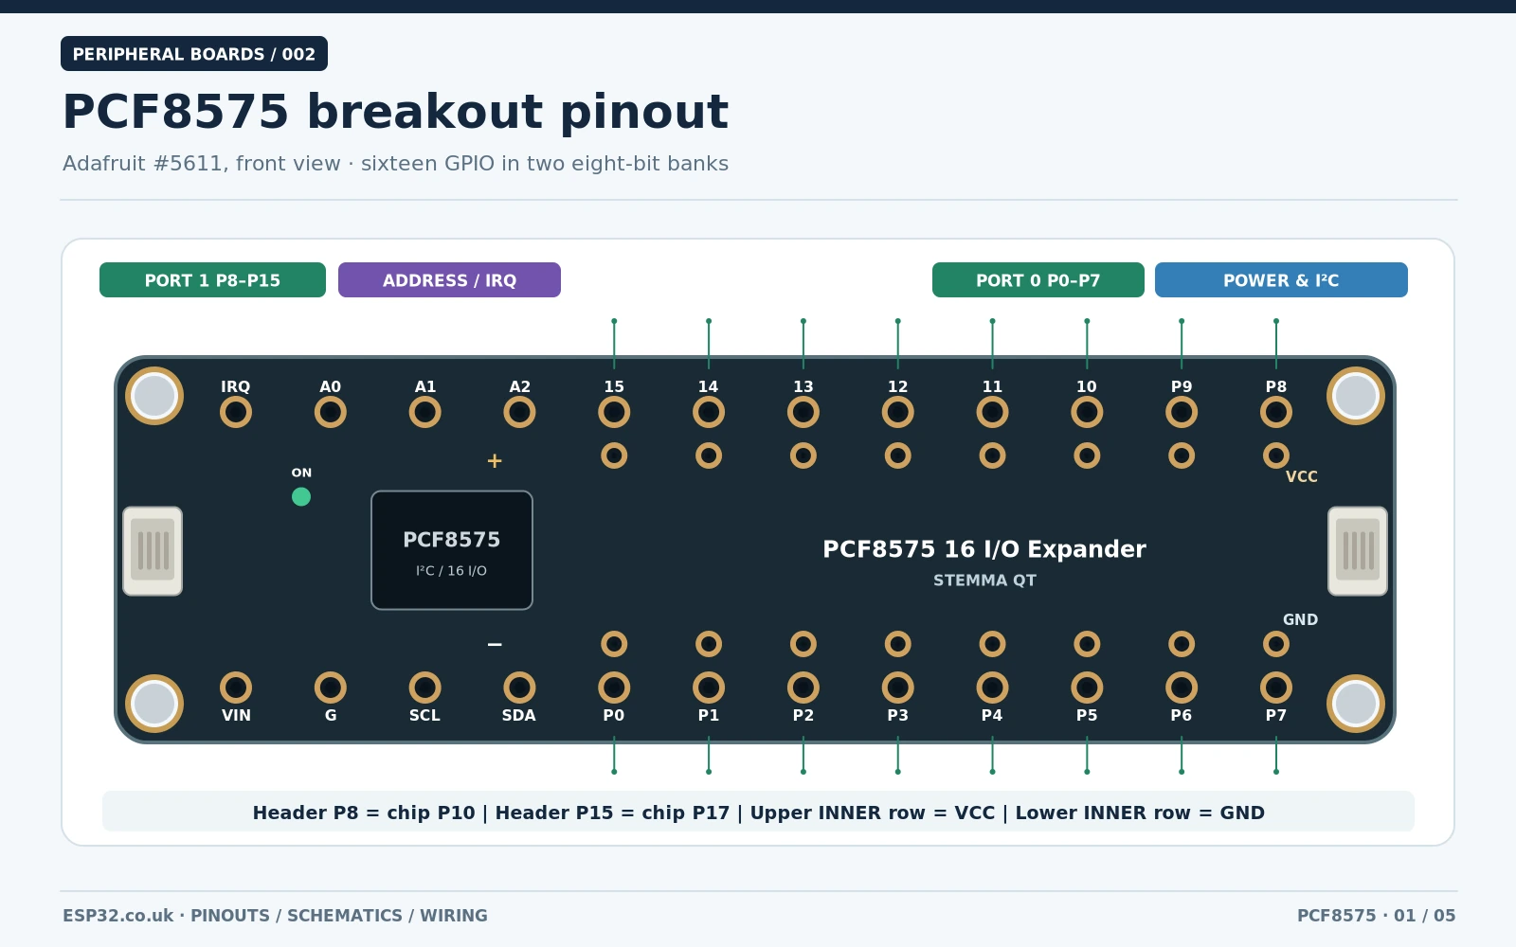This screenshot has width=1516, height=947.
Task: Click the VCC pad beside the VCC label
Action: 1276,456
